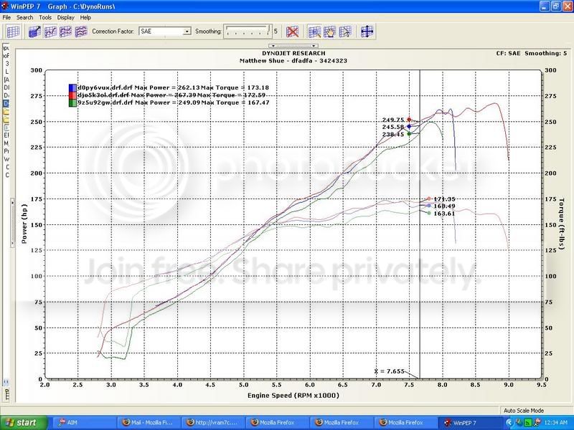Click the Start button
Screen dimensions: 574x430
click(24, 423)
